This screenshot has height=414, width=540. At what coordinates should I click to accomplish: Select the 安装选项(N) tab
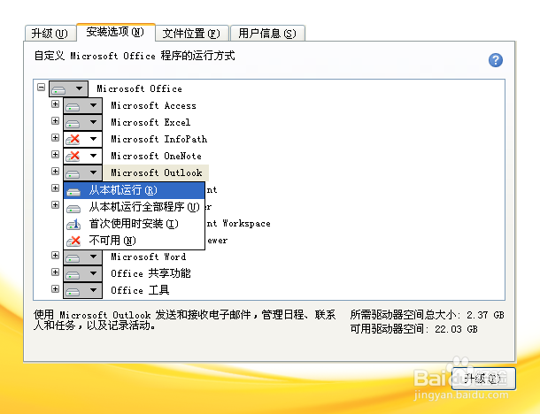pyautogui.click(x=115, y=33)
